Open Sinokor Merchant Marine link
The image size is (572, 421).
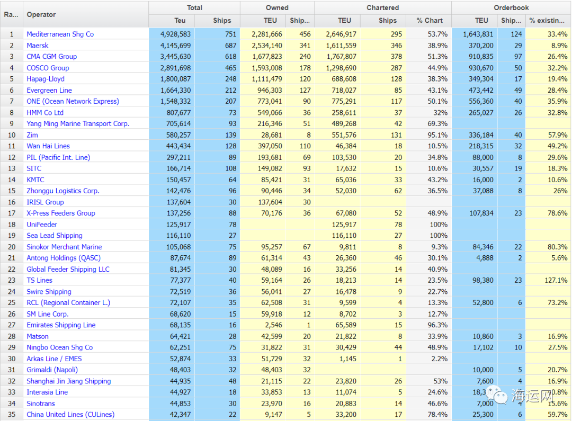[64, 247]
